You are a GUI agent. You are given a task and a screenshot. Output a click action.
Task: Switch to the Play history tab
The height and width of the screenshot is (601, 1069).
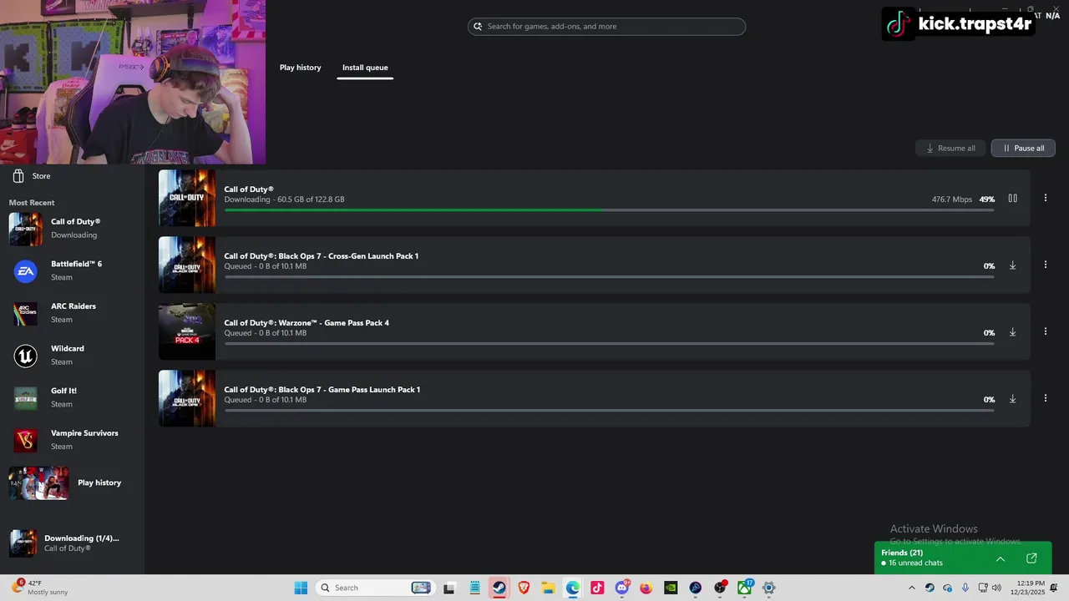pos(300,68)
